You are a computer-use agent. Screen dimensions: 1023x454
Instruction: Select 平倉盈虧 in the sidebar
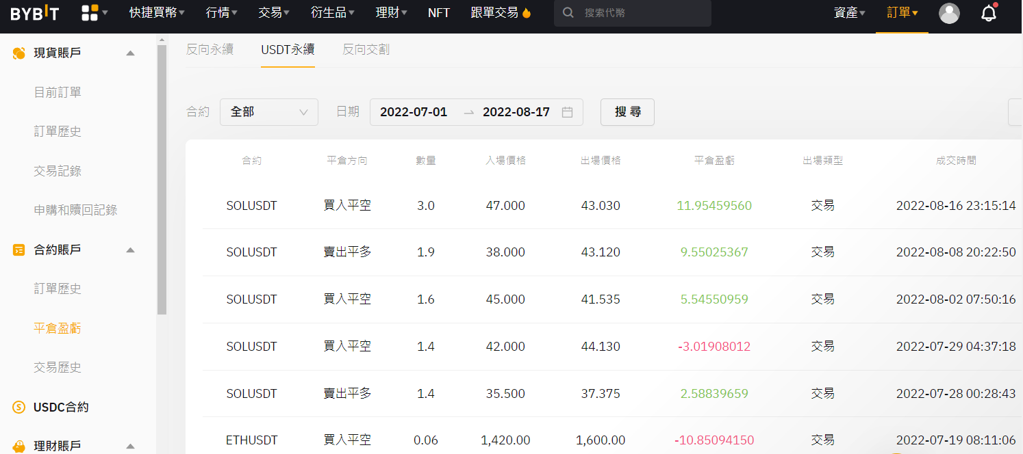tap(58, 328)
